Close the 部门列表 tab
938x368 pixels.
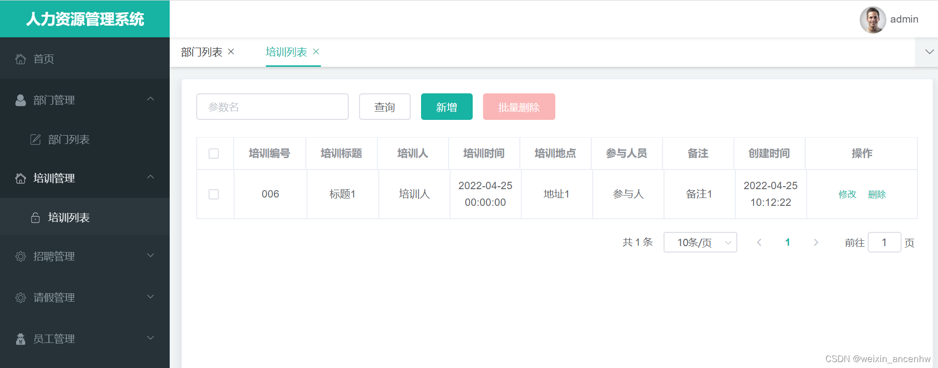pyautogui.click(x=231, y=52)
